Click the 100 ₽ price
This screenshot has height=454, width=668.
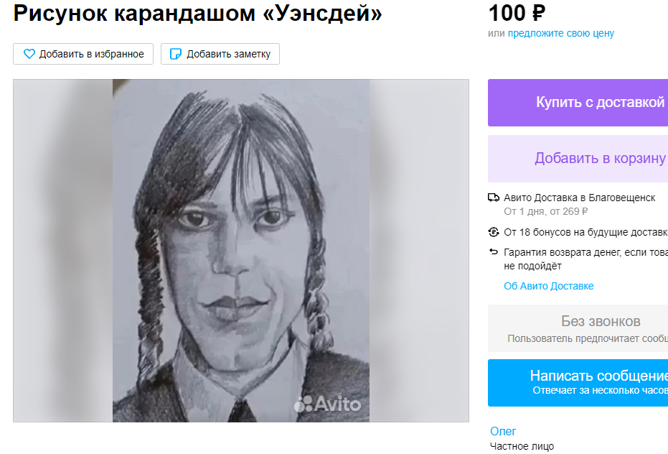point(517,13)
